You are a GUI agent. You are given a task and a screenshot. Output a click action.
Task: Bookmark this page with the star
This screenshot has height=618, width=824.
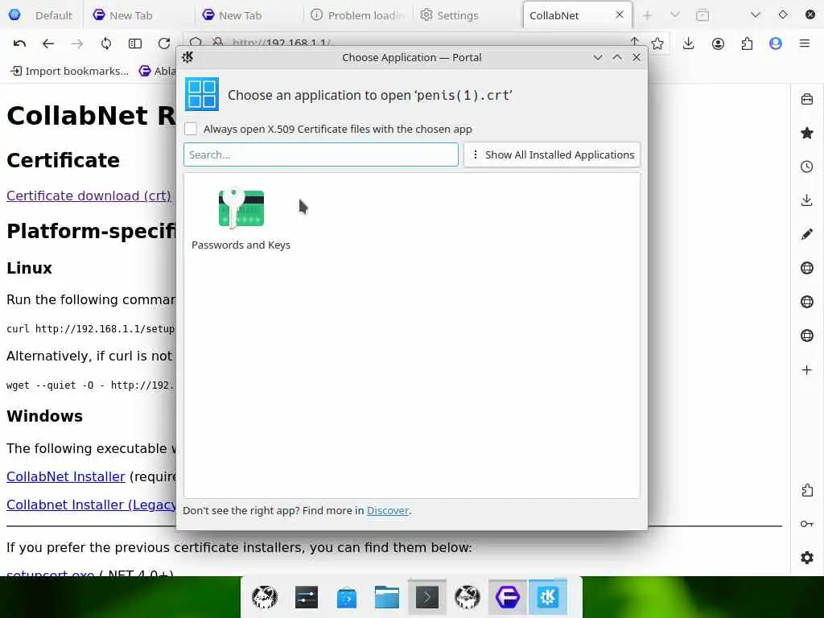click(x=657, y=43)
